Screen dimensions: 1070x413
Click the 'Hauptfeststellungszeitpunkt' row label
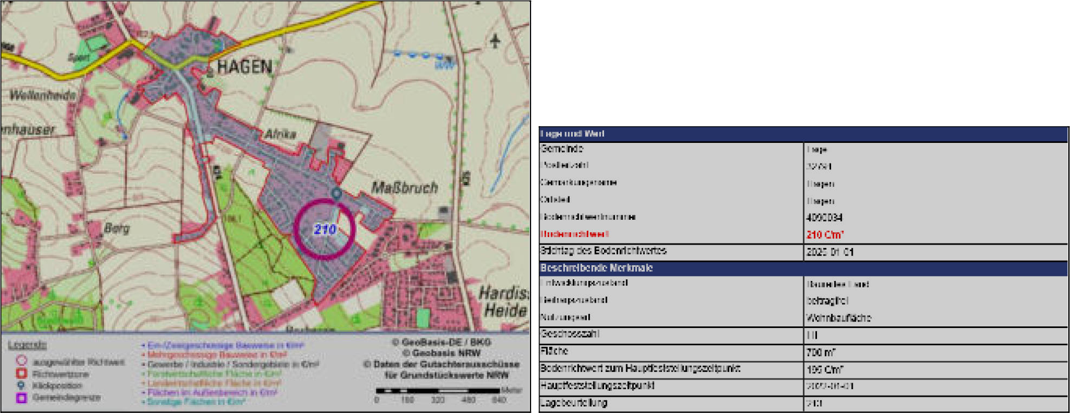coord(597,385)
